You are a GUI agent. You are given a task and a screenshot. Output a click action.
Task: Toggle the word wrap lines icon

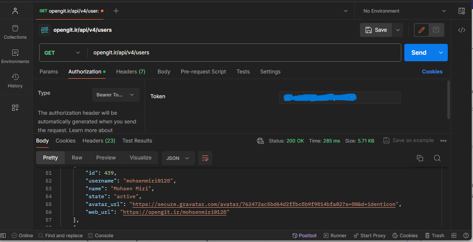coord(205,158)
